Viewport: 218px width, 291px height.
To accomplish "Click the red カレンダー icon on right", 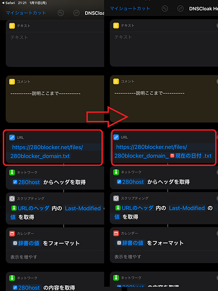I will click(116, 233).
